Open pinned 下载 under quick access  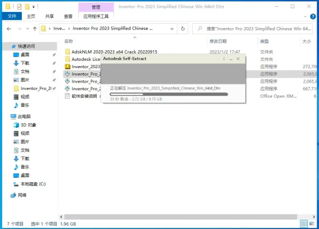click(25, 63)
